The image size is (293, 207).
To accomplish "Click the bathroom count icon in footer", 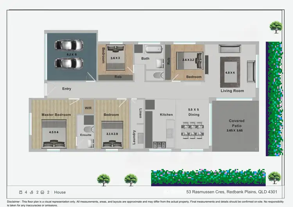I will [x=31, y=192].
